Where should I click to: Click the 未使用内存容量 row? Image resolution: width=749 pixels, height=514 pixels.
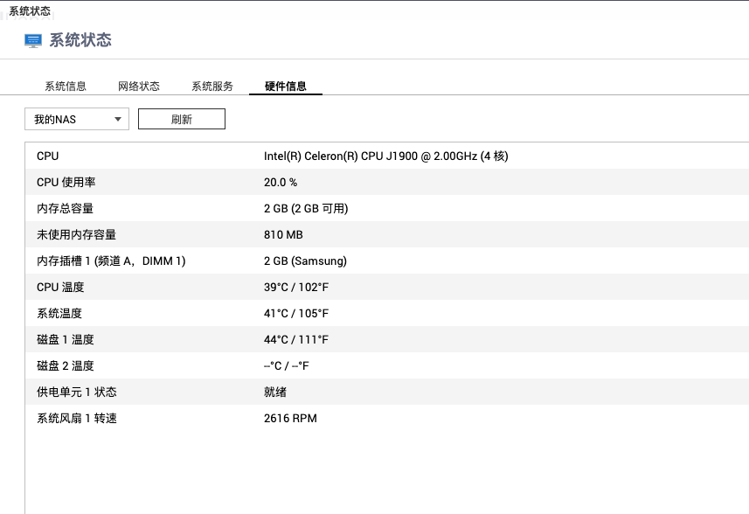(386, 234)
